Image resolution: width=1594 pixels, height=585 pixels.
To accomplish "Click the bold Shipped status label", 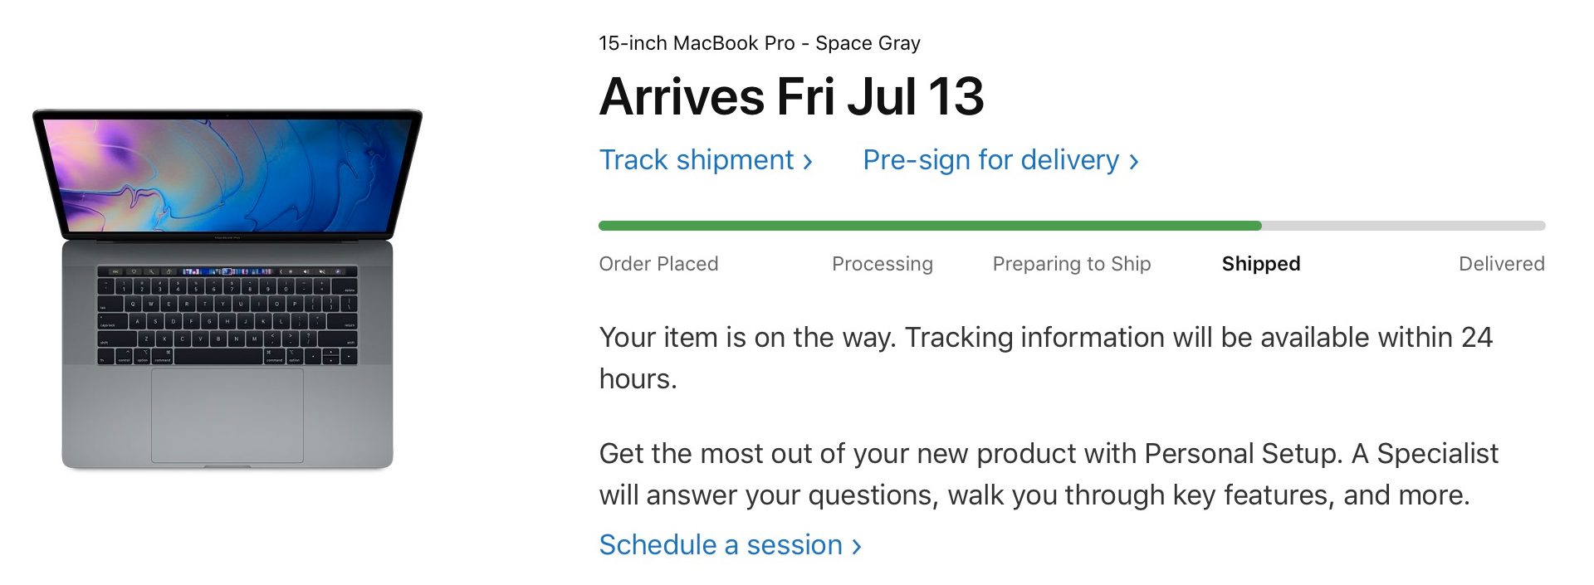I will (x=1260, y=264).
